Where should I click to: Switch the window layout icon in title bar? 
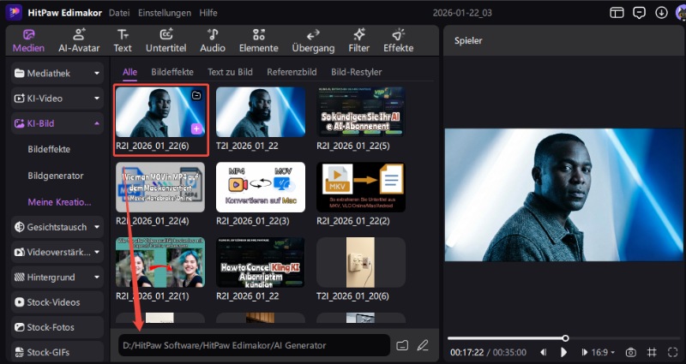point(617,12)
